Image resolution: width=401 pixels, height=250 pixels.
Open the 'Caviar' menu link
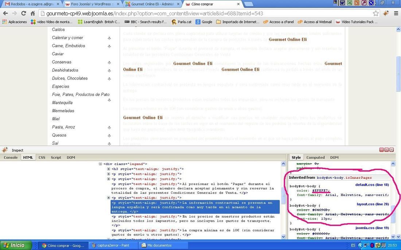pyautogui.click(x=58, y=54)
